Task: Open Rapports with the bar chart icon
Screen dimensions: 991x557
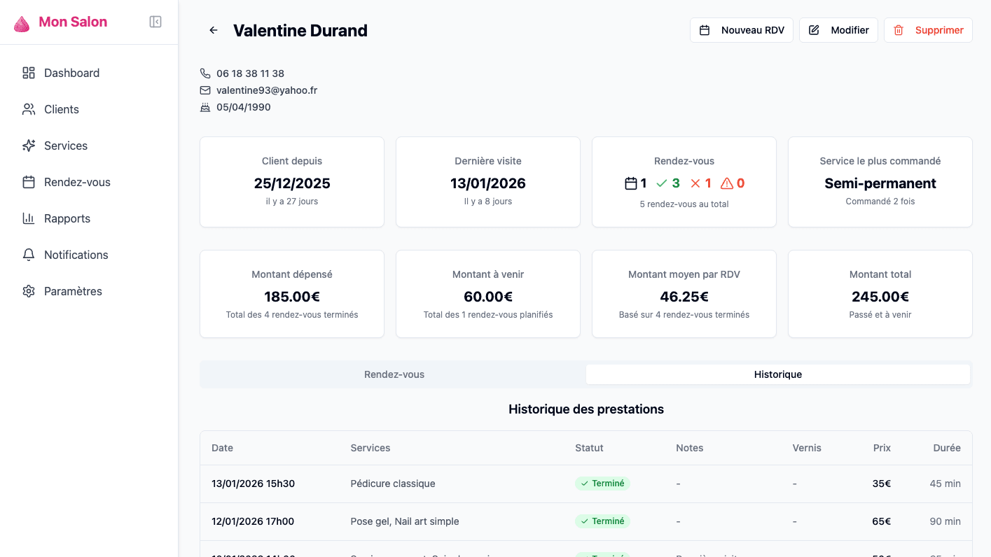Action: click(29, 218)
